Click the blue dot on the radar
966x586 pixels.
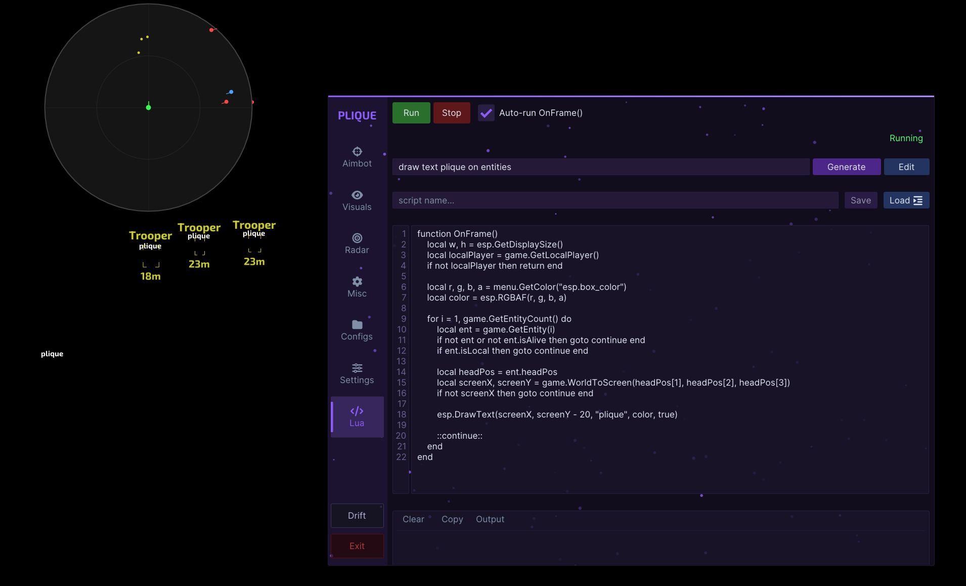pos(231,92)
